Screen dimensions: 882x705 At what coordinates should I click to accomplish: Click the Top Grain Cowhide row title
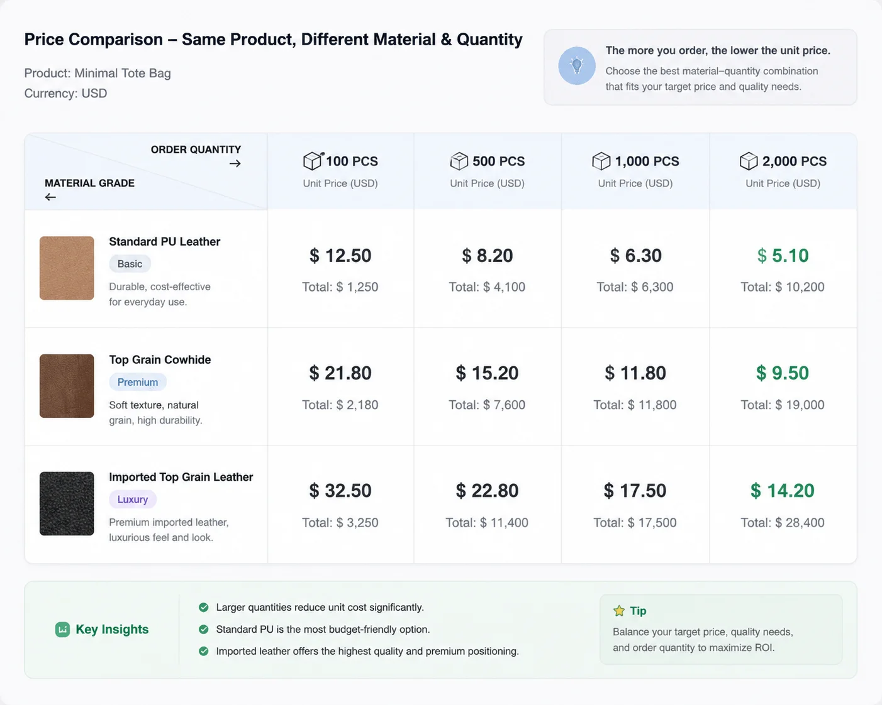[160, 360]
